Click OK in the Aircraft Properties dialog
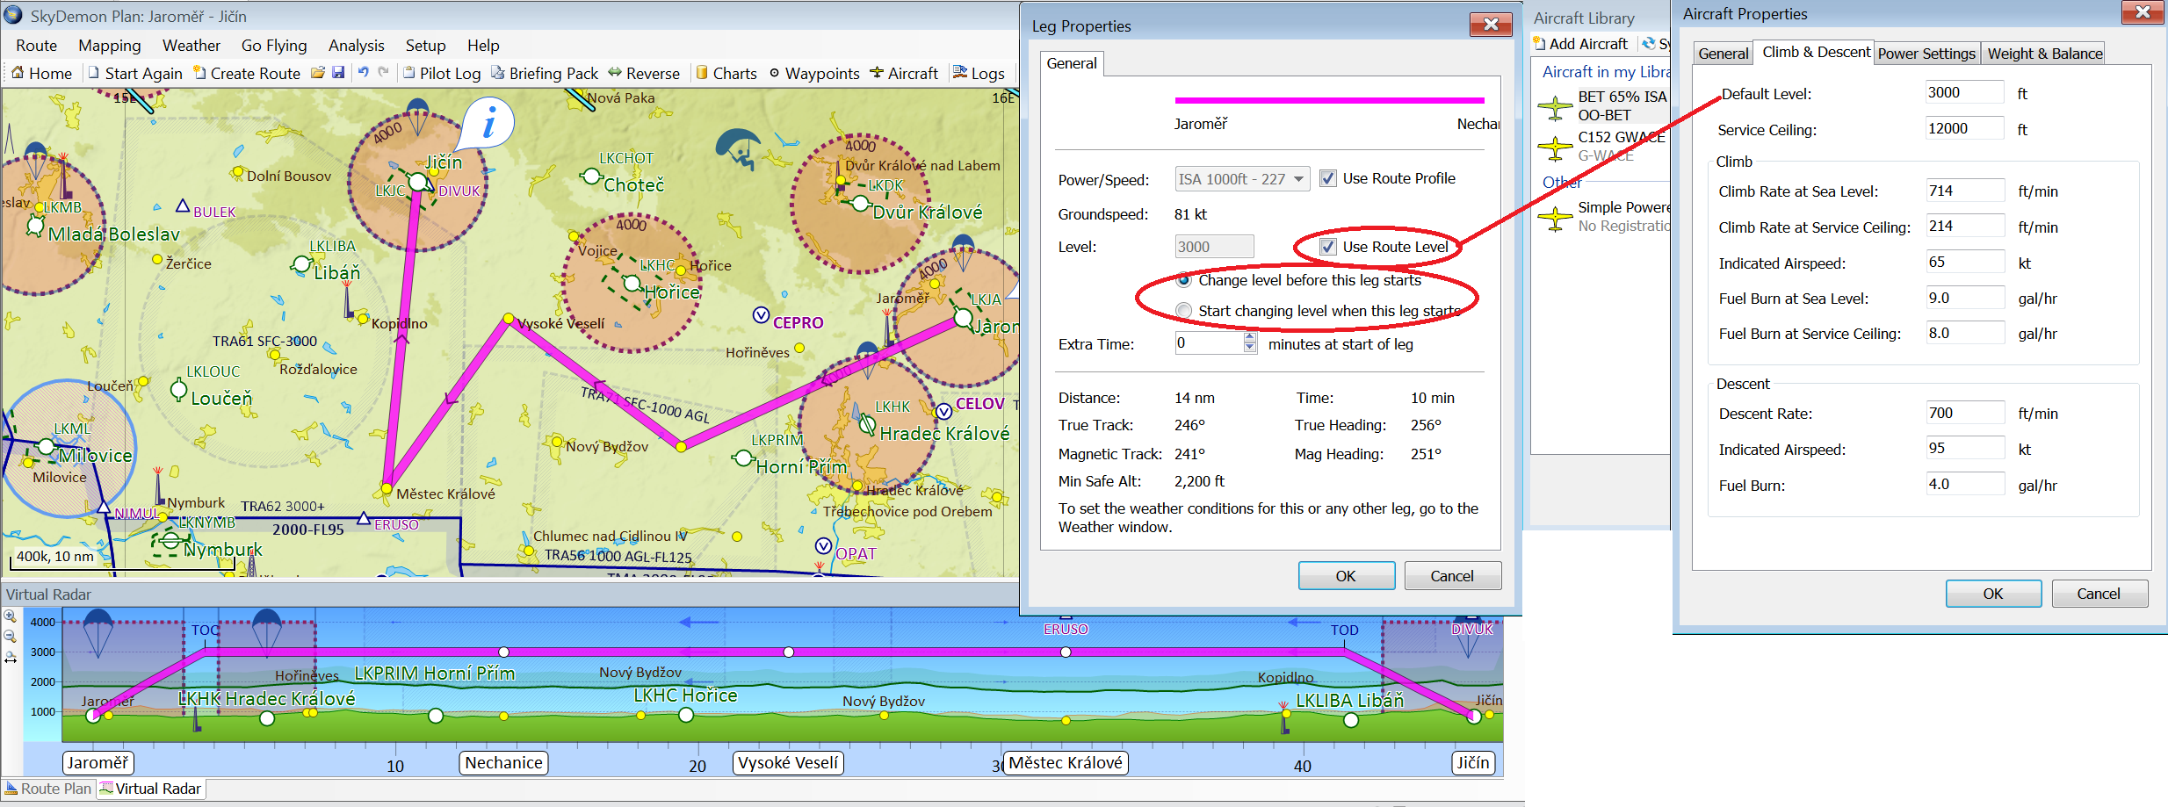The height and width of the screenshot is (807, 2168). (x=1994, y=594)
